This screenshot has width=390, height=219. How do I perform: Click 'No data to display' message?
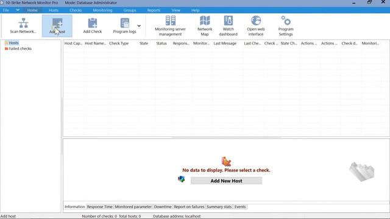226,170
